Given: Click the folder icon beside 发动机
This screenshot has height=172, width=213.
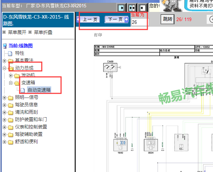Looking at the screenshot, I should click(x=17, y=76).
